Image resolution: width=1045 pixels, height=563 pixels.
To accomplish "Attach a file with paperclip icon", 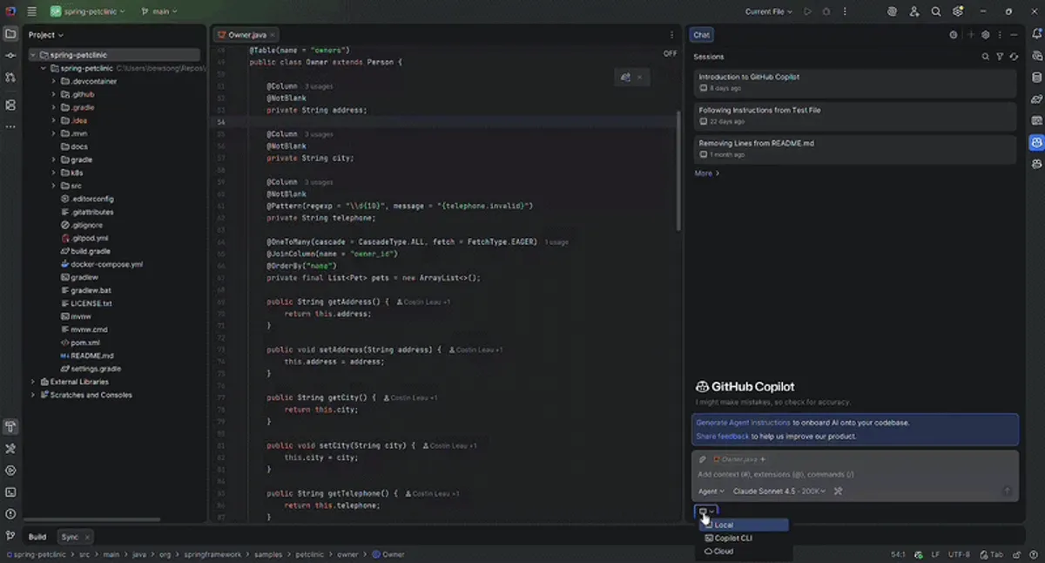I will [703, 459].
